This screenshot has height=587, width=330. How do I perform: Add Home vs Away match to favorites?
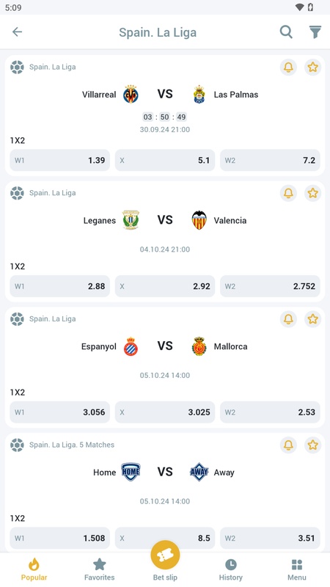[313, 445]
